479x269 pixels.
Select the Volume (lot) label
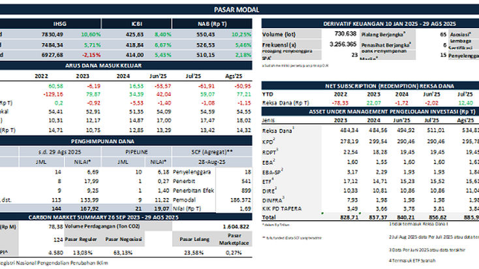(x=279, y=35)
